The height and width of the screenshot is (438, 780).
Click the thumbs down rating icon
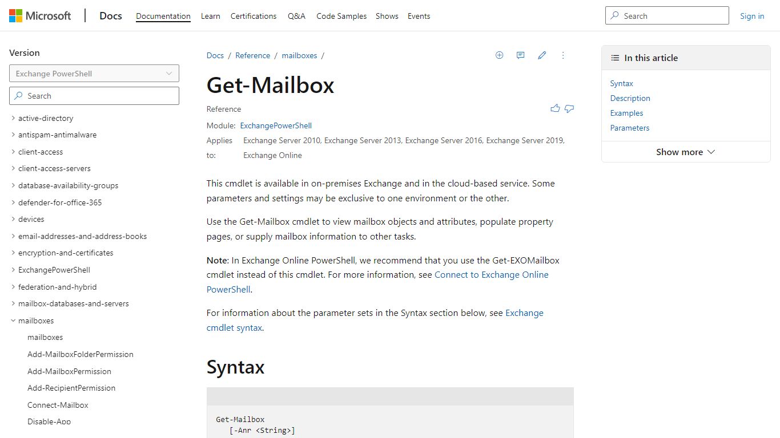[569, 108]
